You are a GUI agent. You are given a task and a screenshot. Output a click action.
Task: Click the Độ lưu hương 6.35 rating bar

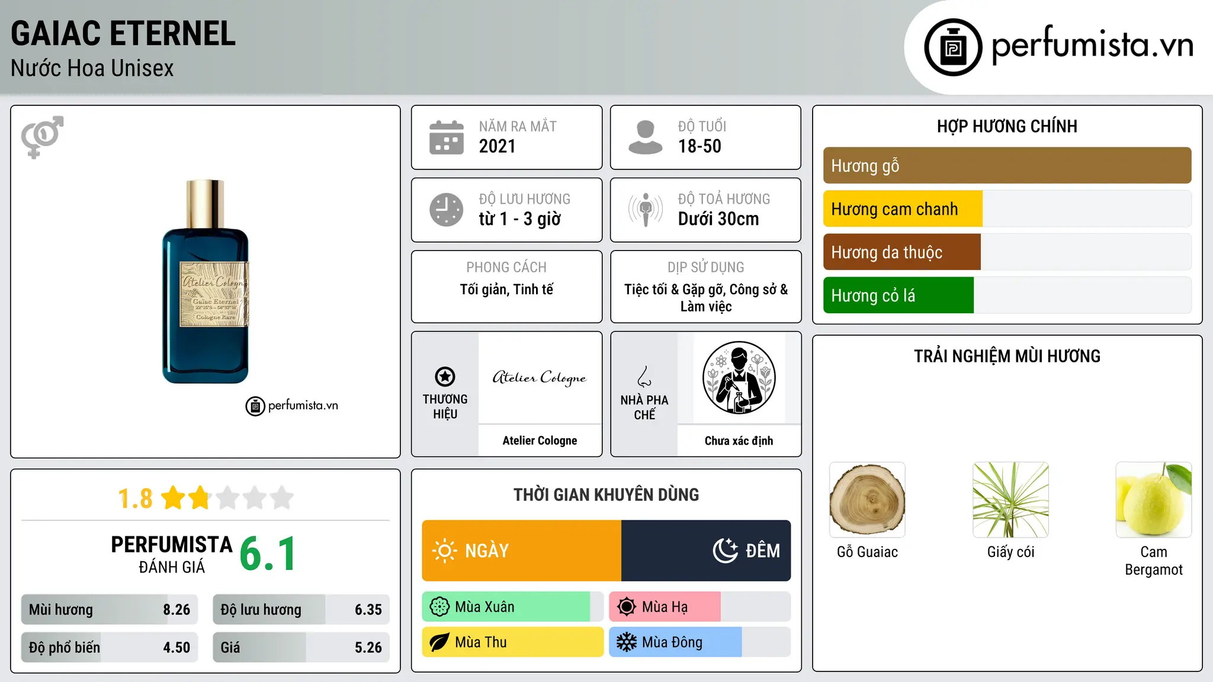click(x=301, y=610)
